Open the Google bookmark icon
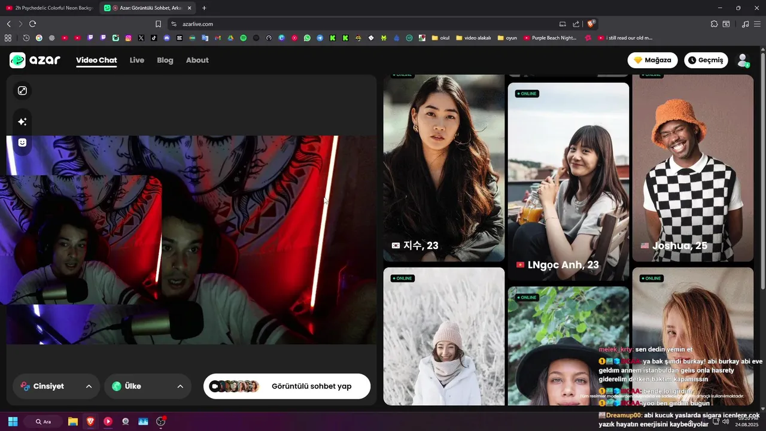The image size is (766, 431). (39, 38)
